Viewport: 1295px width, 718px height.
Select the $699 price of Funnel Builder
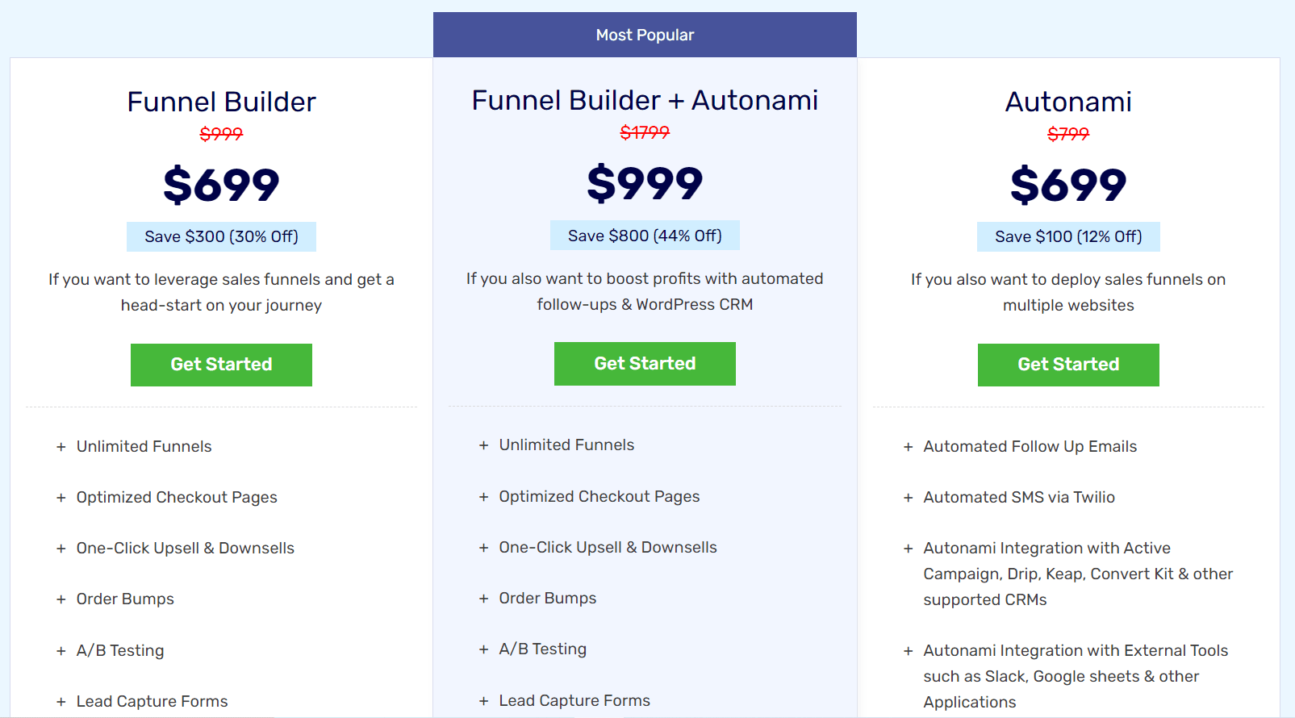click(x=221, y=185)
